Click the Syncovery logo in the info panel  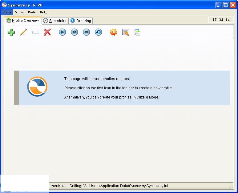[x=37, y=87]
